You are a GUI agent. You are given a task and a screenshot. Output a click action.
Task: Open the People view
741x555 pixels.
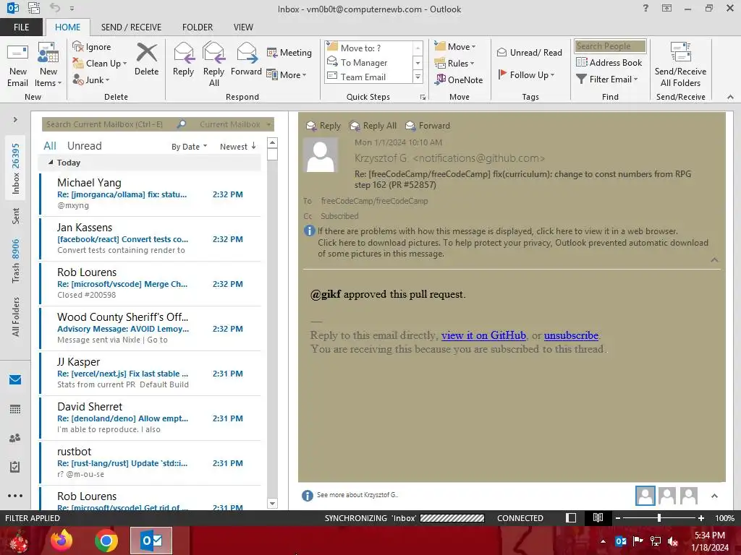(x=15, y=438)
